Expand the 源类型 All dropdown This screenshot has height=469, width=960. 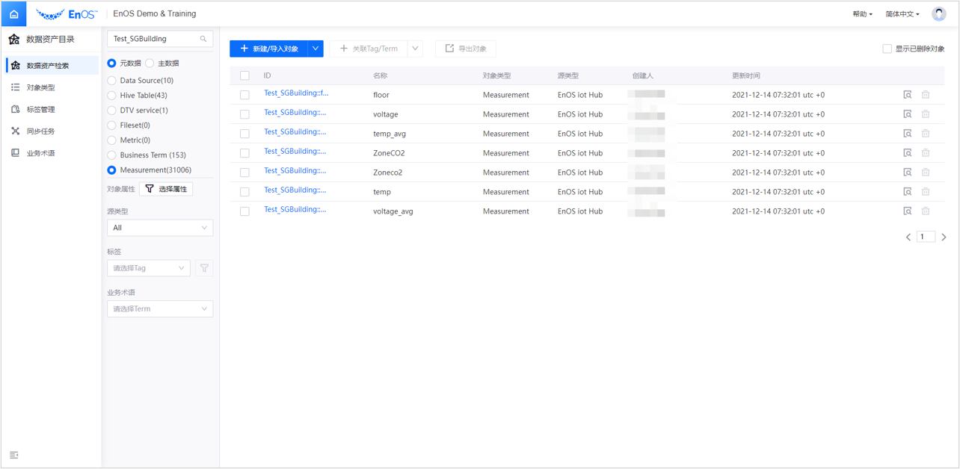click(x=160, y=228)
